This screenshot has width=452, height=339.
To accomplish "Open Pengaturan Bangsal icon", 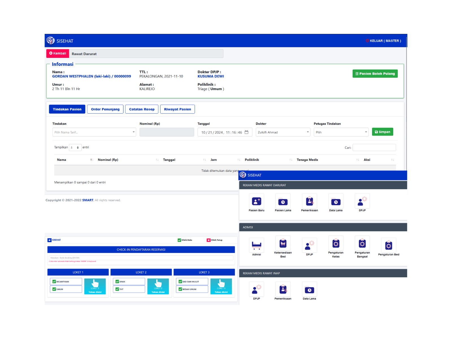I will [362, 243].
